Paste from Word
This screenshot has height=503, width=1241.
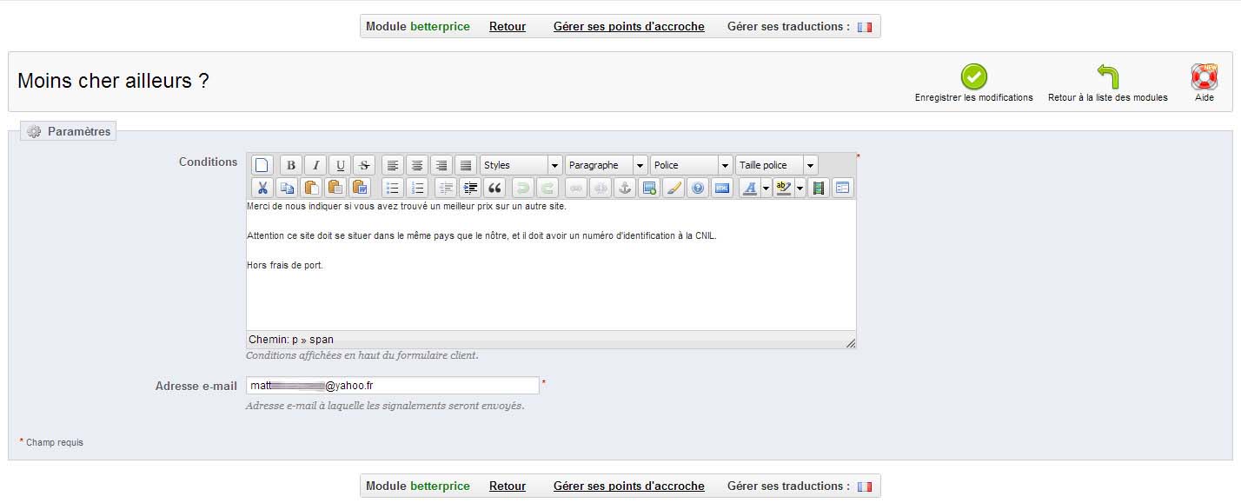(x=360, y=188)
